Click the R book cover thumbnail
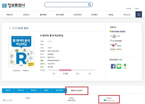 point(21,51)
